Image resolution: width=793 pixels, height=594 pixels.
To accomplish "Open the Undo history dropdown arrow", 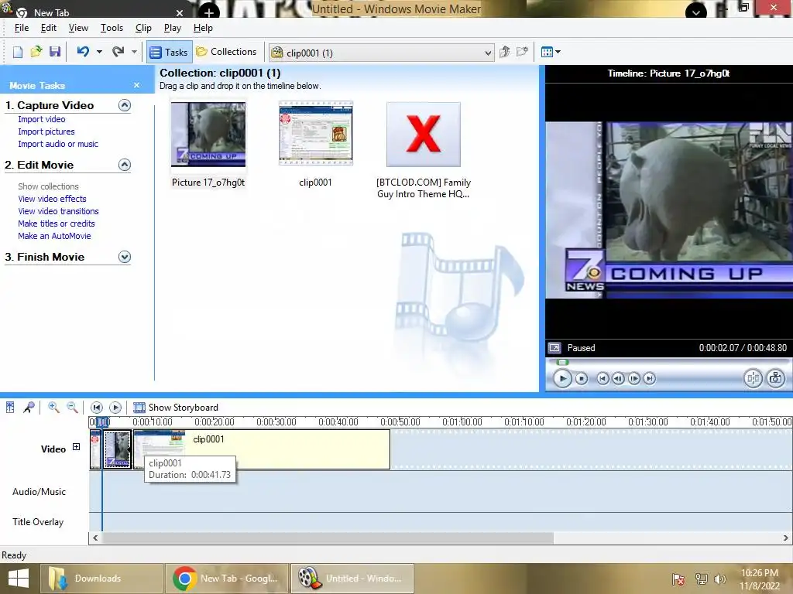I will point(99,52).
